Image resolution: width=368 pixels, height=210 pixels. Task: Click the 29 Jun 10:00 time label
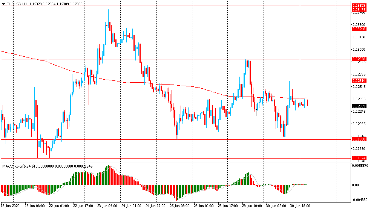[252, 206]
